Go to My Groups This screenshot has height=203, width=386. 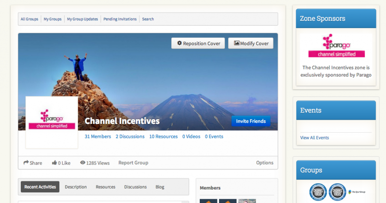tap(53, 19)
